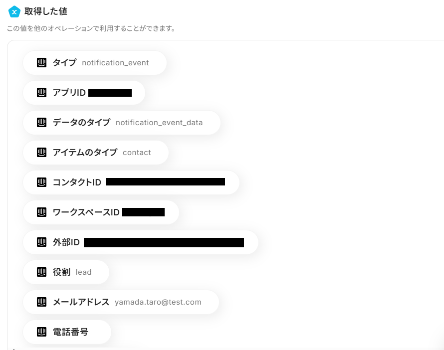Viewport: 444px width, 350px height.
Task: Click the Intercom icon beside ワークスペースID
Action: pos(42,212)
